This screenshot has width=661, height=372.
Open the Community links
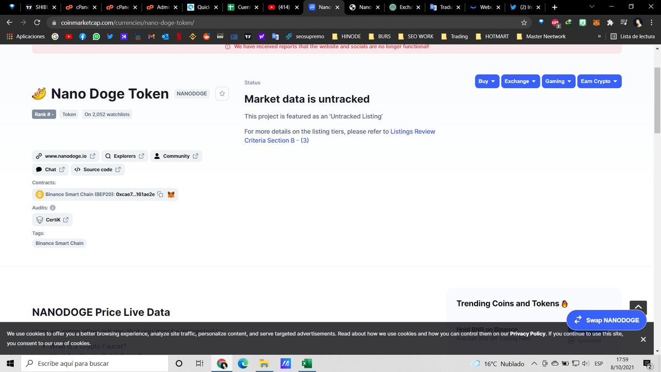pyautogui.click(x=176, y=156)
